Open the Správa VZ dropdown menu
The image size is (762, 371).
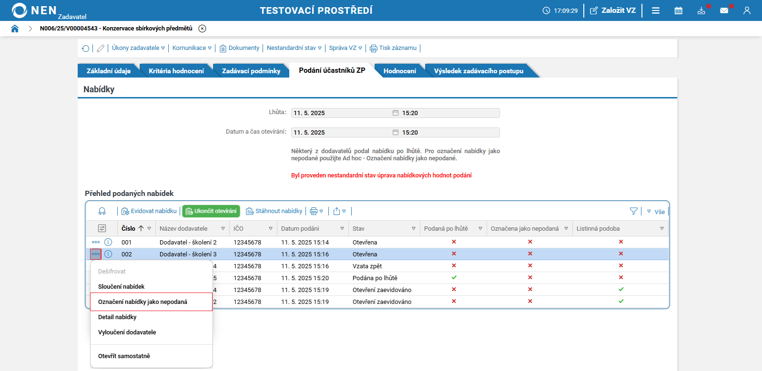[x=345, y=48]
